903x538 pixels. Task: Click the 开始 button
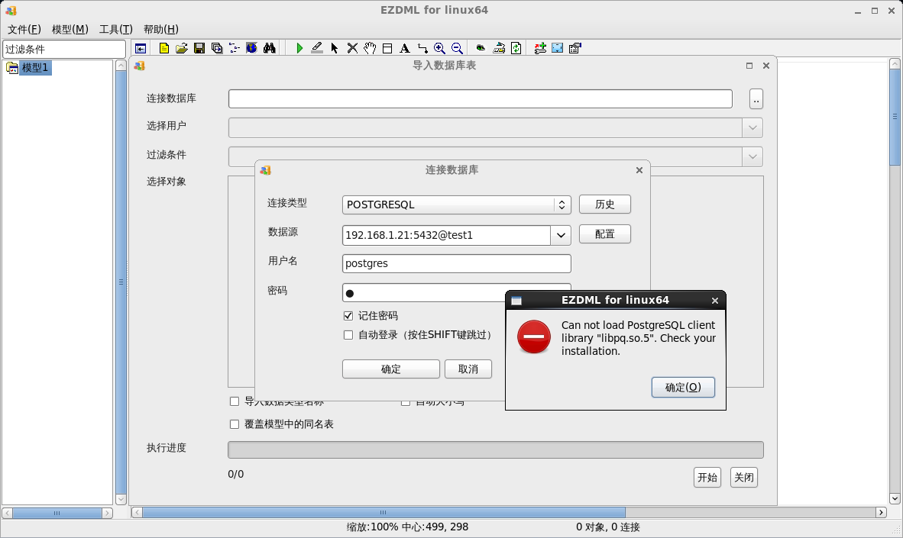coord(707,477)
